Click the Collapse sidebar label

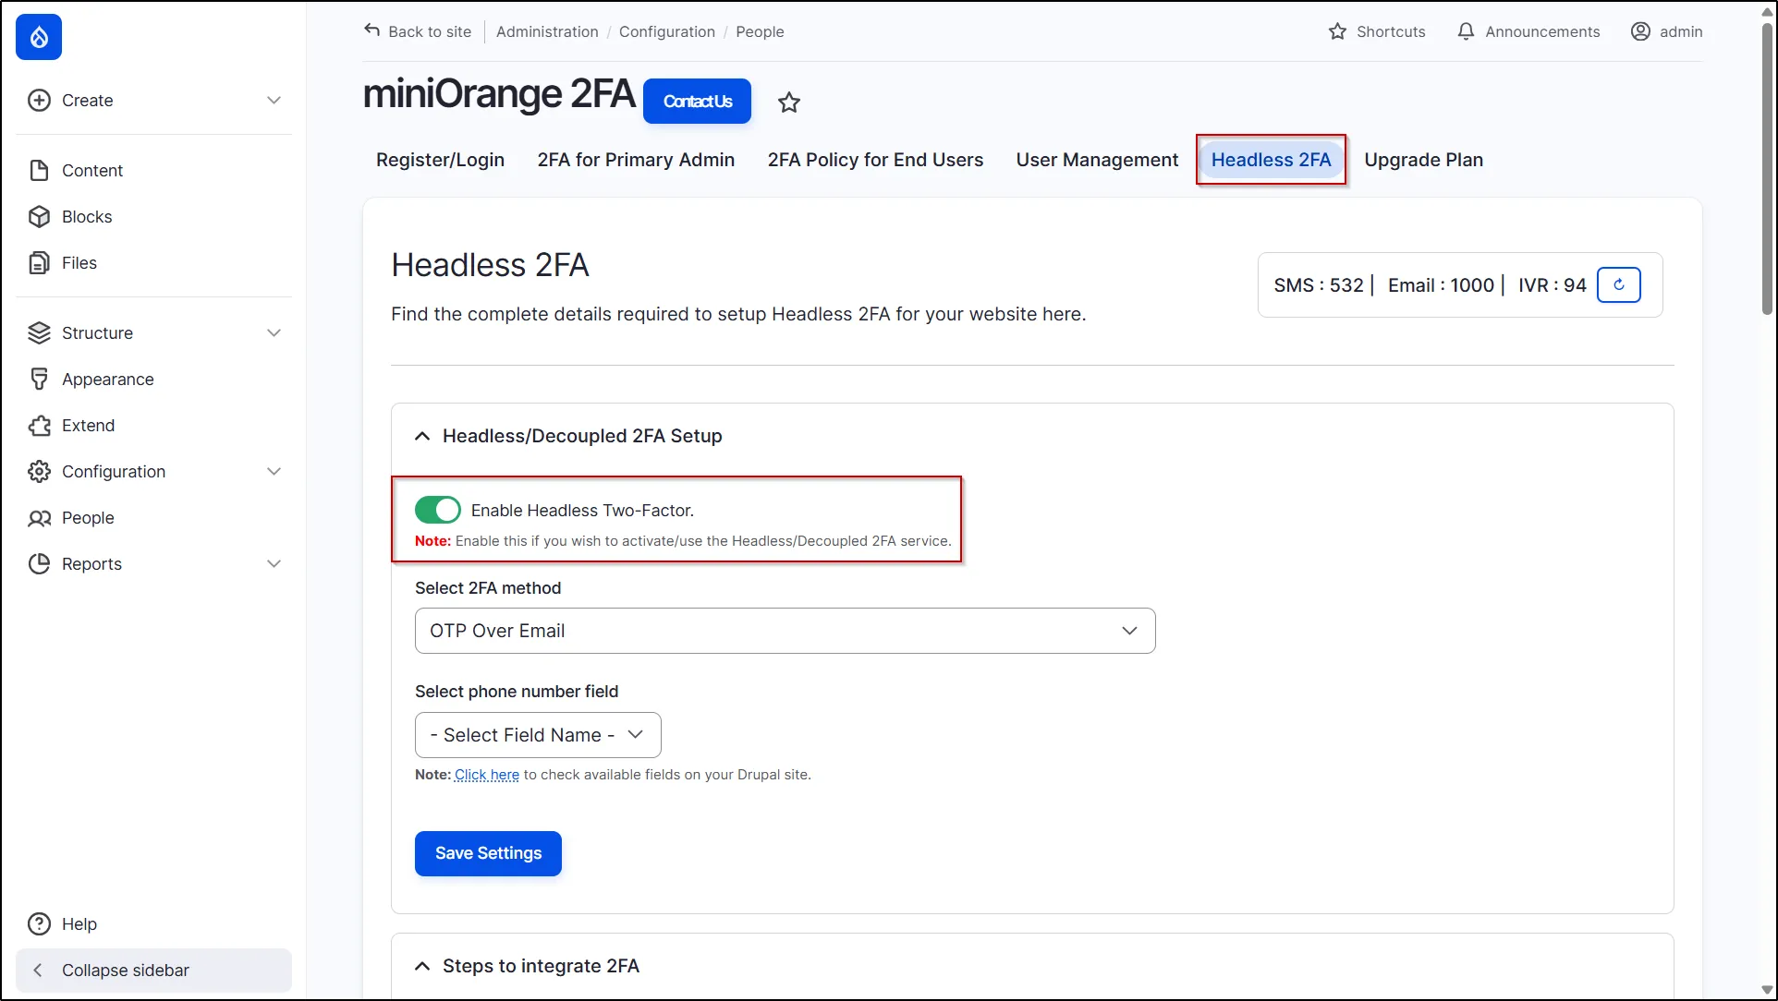(126, 970)
